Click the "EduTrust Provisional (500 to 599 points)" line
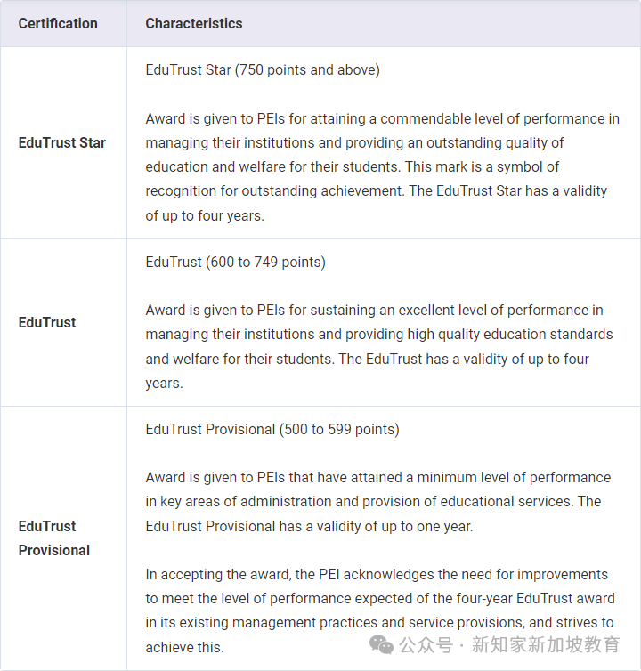Screen dimensions: 641x671 coord(272,429)
